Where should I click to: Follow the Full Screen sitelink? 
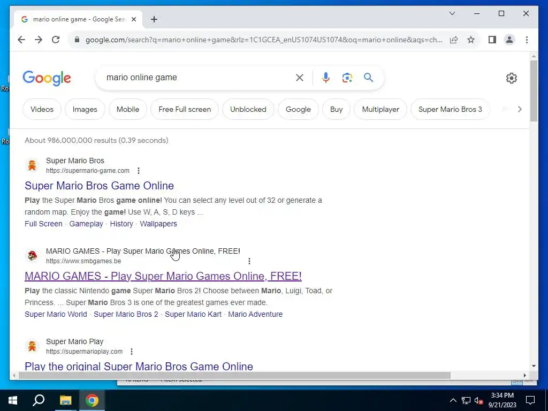(43, 224)
